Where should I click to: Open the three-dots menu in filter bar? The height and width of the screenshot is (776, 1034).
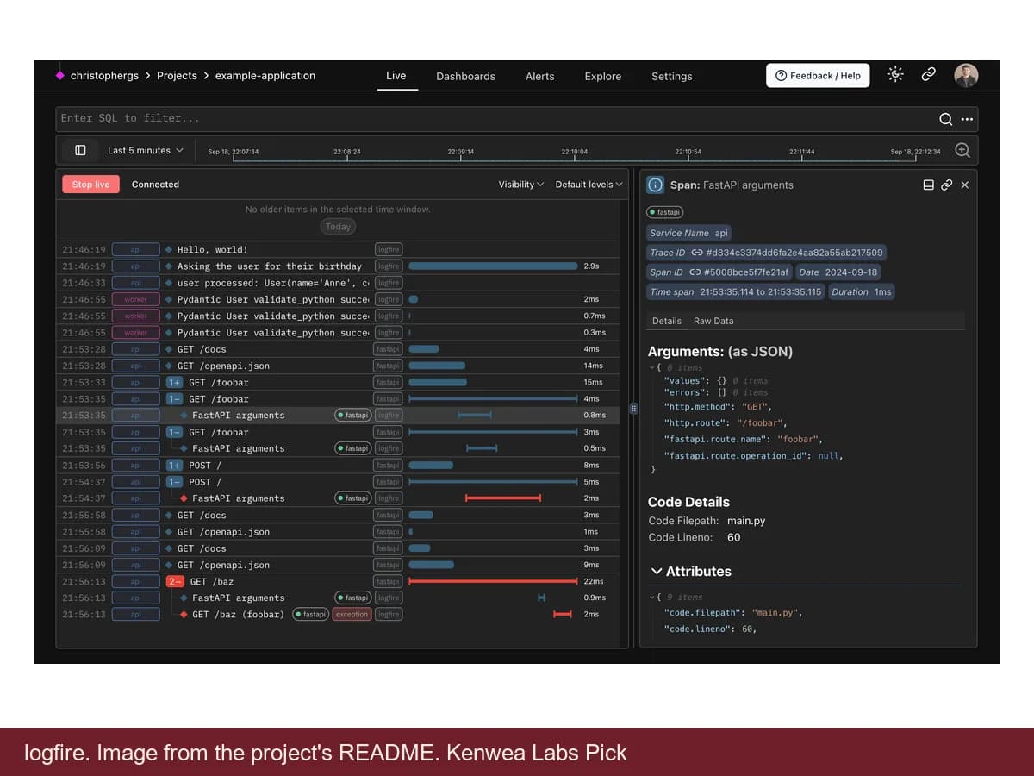967,119
